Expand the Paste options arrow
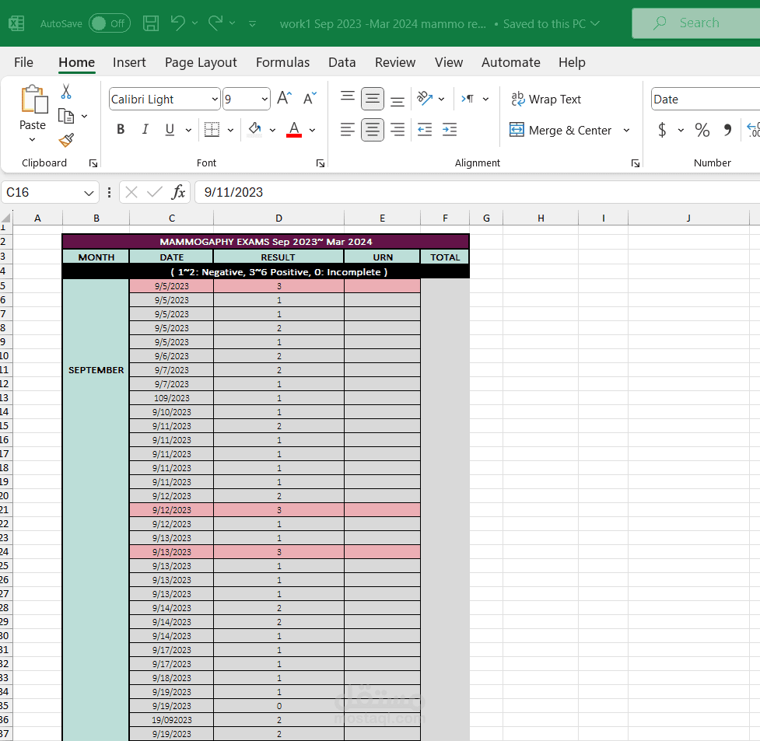Image resolution: width=760 pixels, height=741 pixels. click(32, 140)
